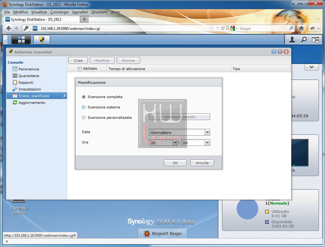325x247 pixels.
Task: Select Scansione sistema radio button
Action: pyautogui.click(x=84, y=107)
